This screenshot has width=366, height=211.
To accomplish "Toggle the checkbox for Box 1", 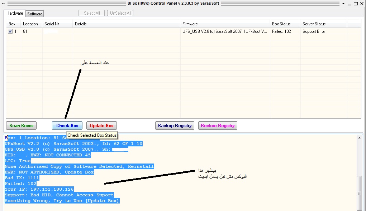I will pyautogui.click(x=10, y=31).
